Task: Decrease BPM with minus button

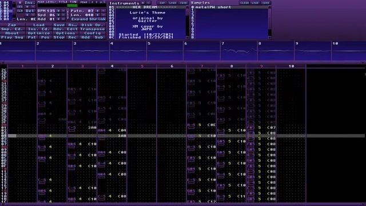Action: [x=63, y=11]
